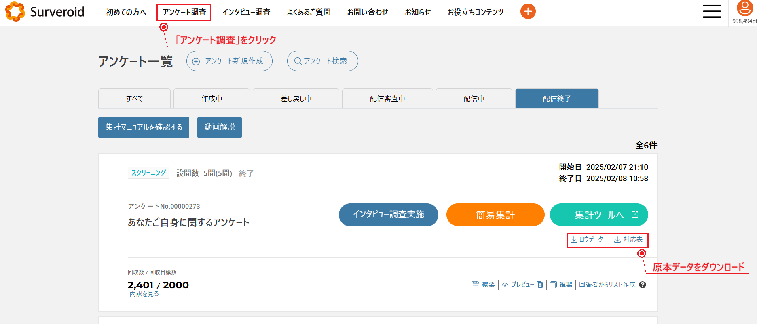Click 複製 to duplicate the survey
The image size is (757, 324).
click(x=561, y=285)
